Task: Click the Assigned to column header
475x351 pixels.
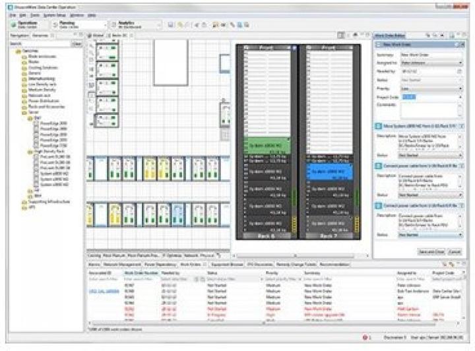Action: point(406,273)
